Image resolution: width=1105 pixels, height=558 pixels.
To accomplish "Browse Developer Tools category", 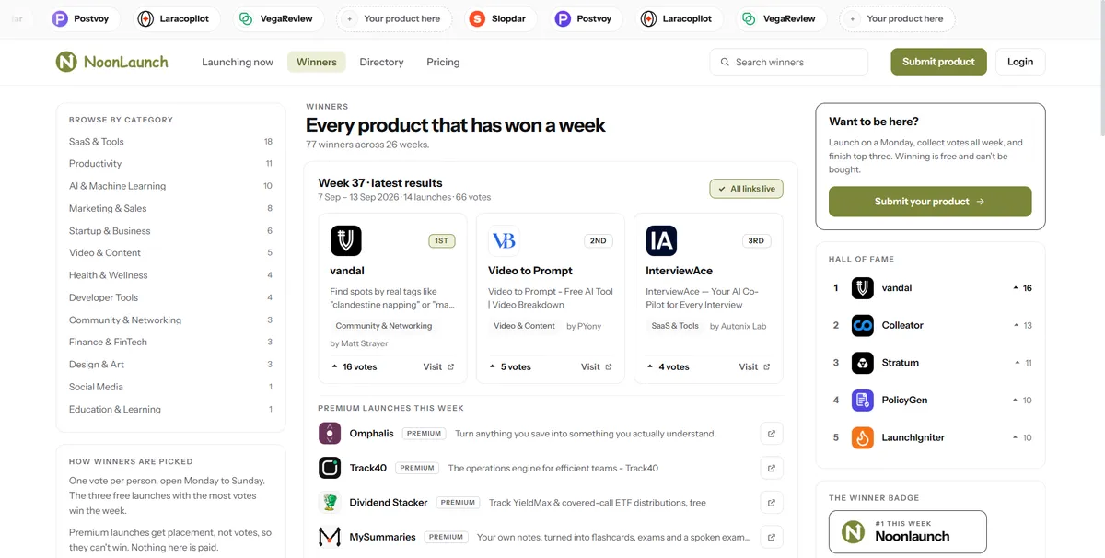I will coord(170,297).
